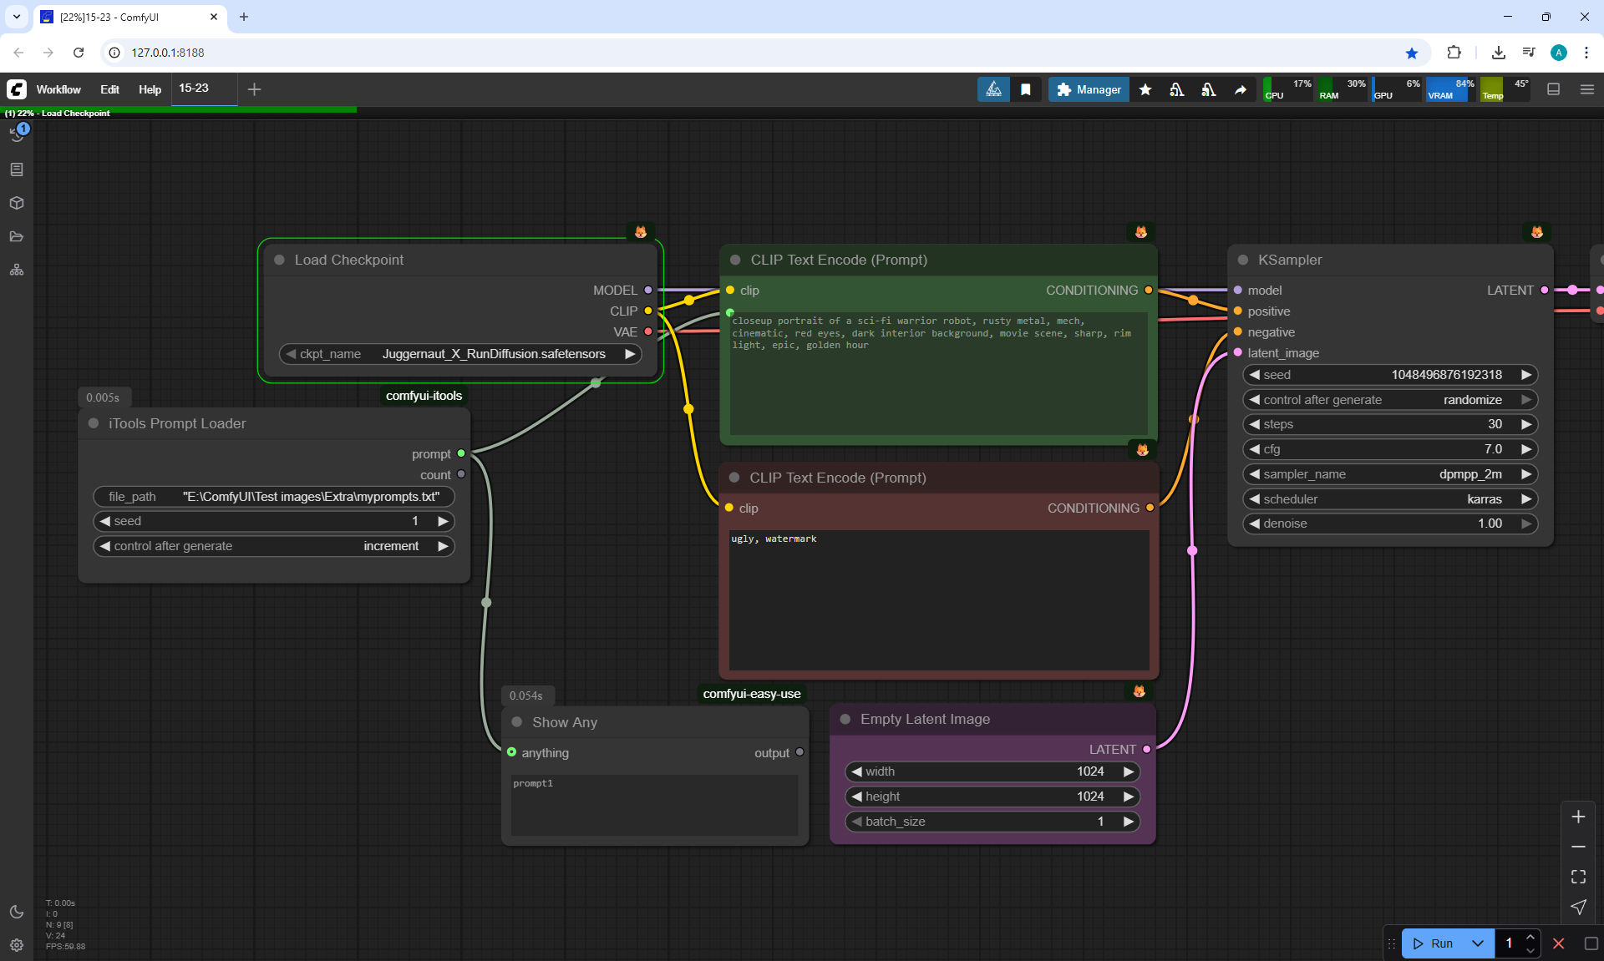This screenshot has width=1604, height=961.
Task: Increase the steps value with right arrow
Action: click(x=1526, y=424)
